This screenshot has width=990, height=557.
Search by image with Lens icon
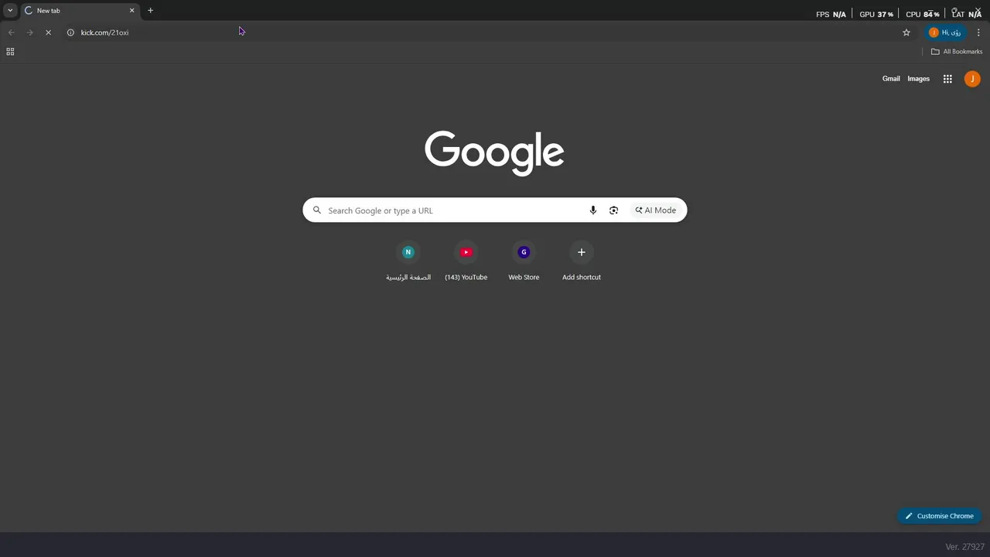click(x=613, y=210)
